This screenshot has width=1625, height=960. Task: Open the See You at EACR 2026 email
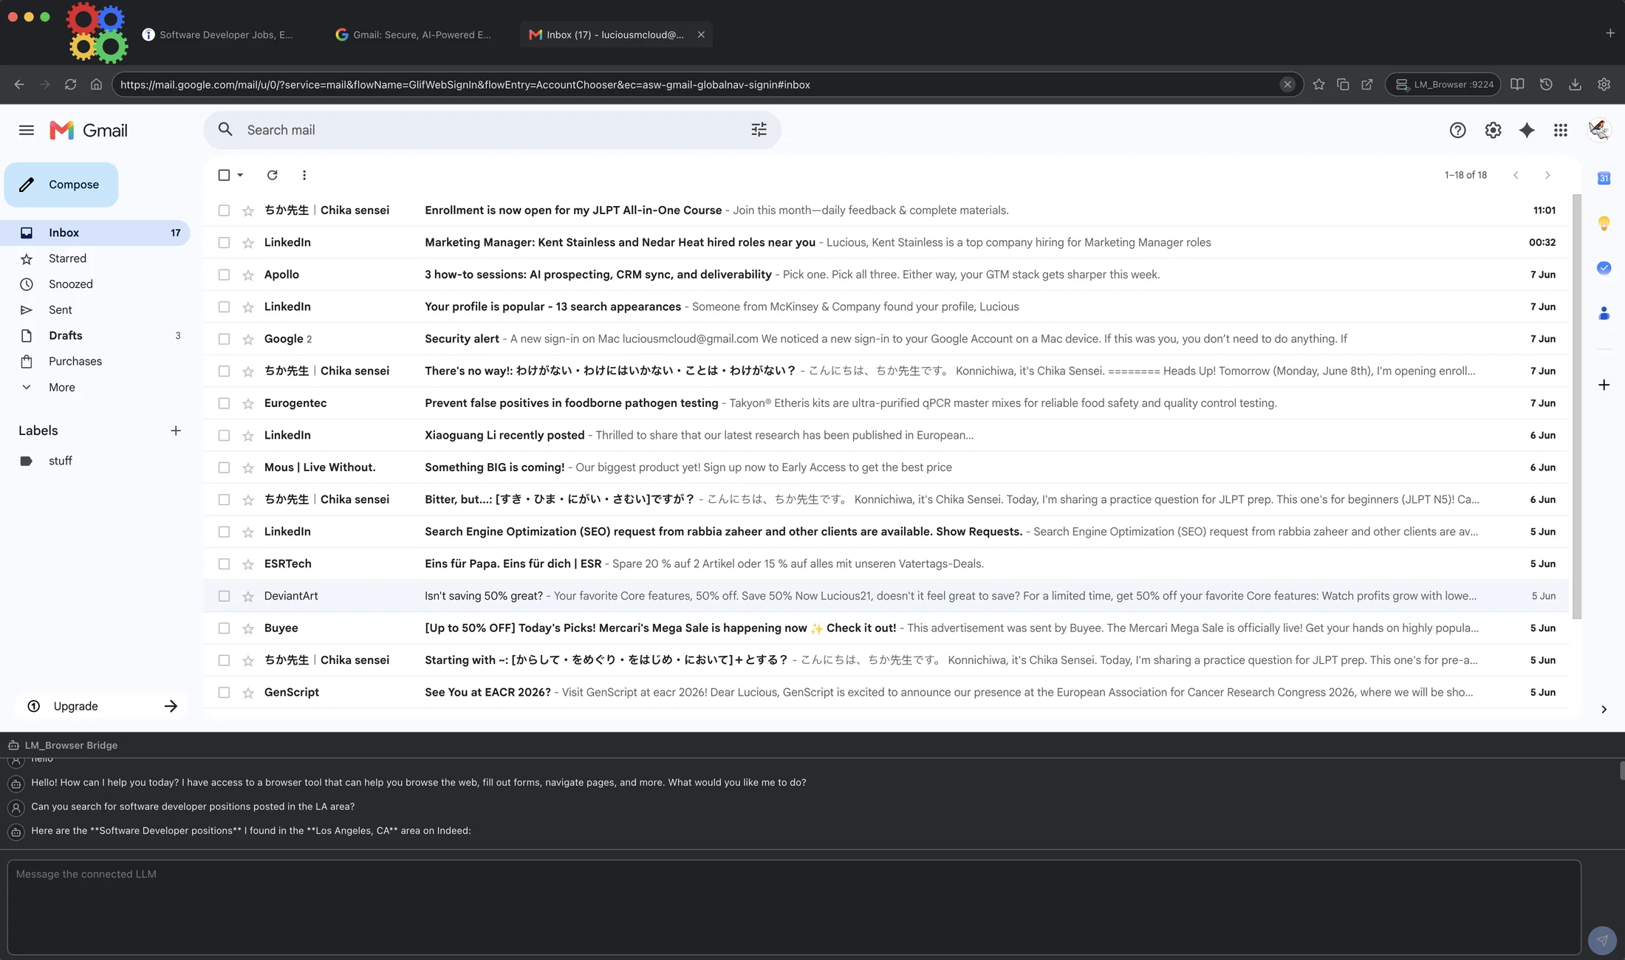tap(886, 693)
